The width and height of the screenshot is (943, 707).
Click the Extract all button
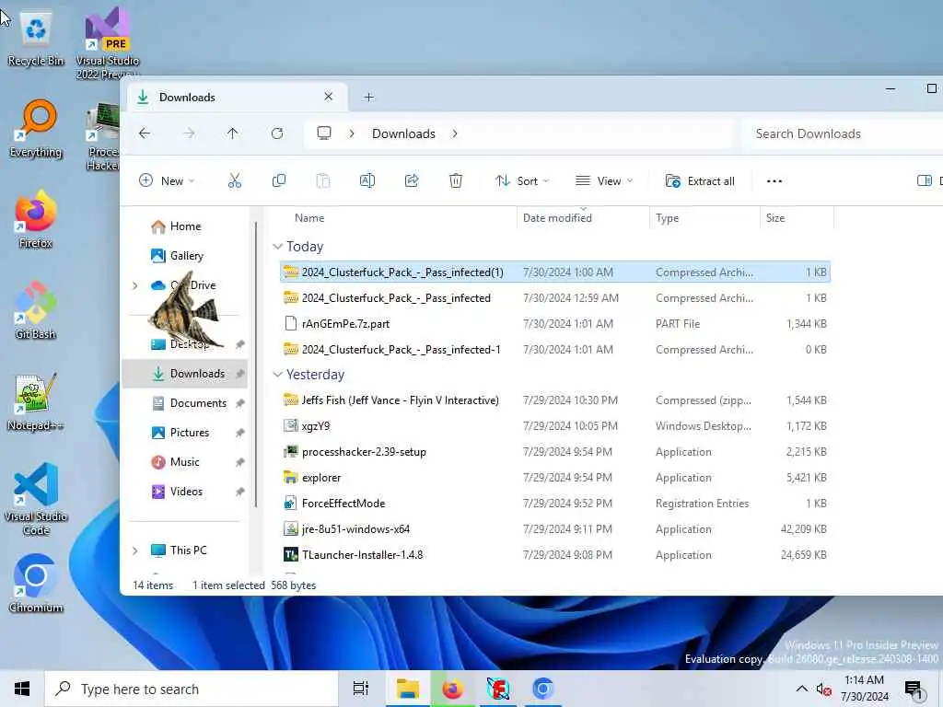coord(700,181)
